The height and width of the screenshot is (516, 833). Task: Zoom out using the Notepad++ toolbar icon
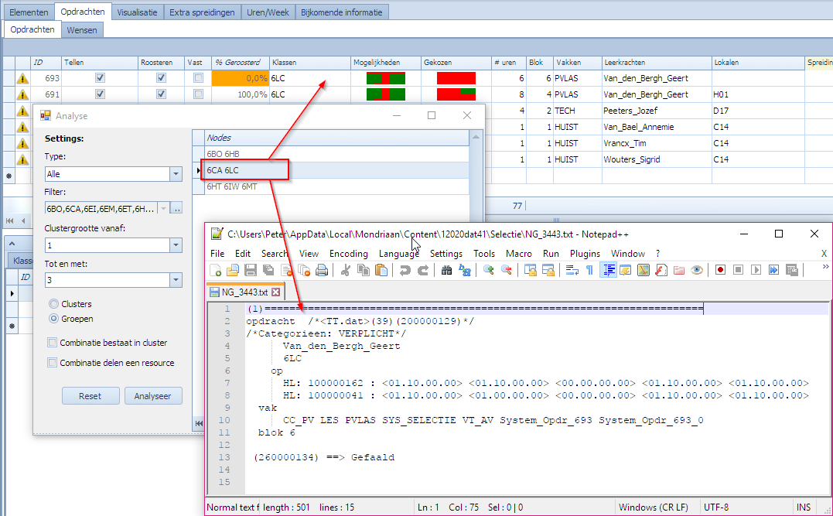click(507, 271)
